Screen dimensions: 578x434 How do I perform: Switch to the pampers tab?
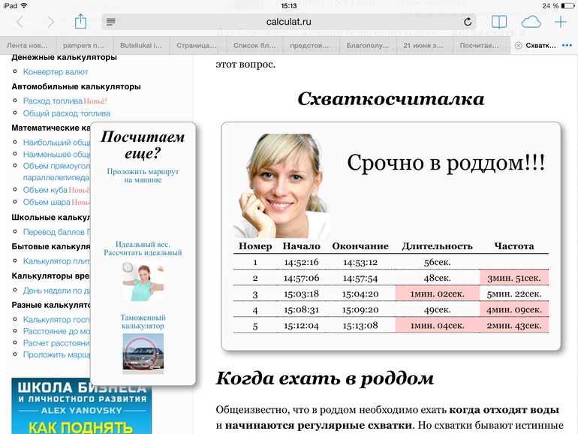pos(85,46)
